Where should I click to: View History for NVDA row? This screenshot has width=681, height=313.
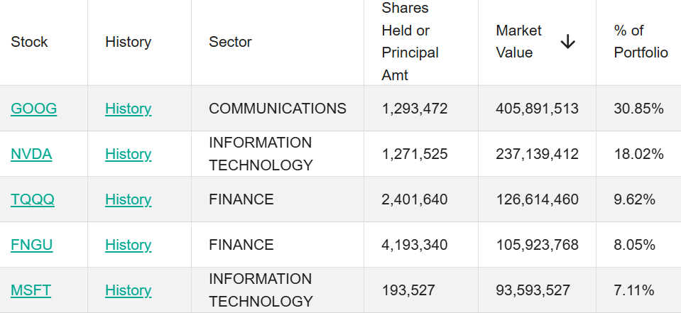coord(128,154)
